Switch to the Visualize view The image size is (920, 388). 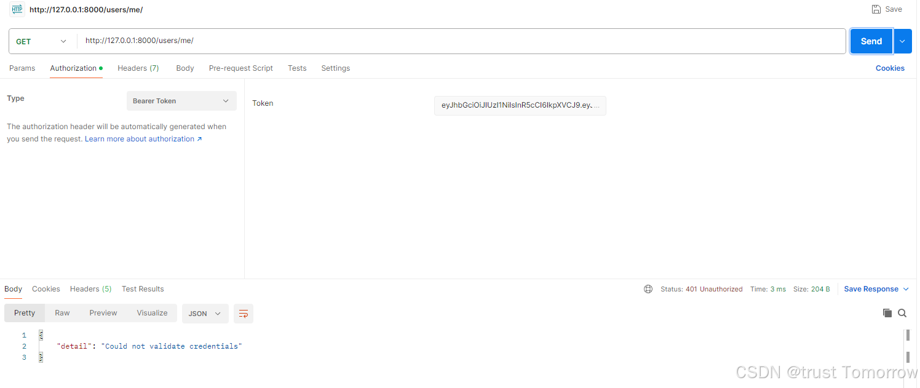(x=152, y=313)
